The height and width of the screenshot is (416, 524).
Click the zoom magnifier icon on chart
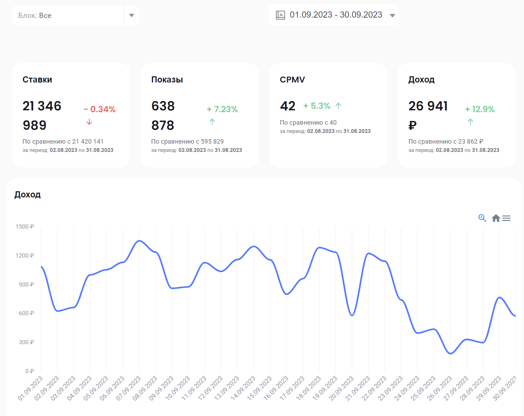482,218
